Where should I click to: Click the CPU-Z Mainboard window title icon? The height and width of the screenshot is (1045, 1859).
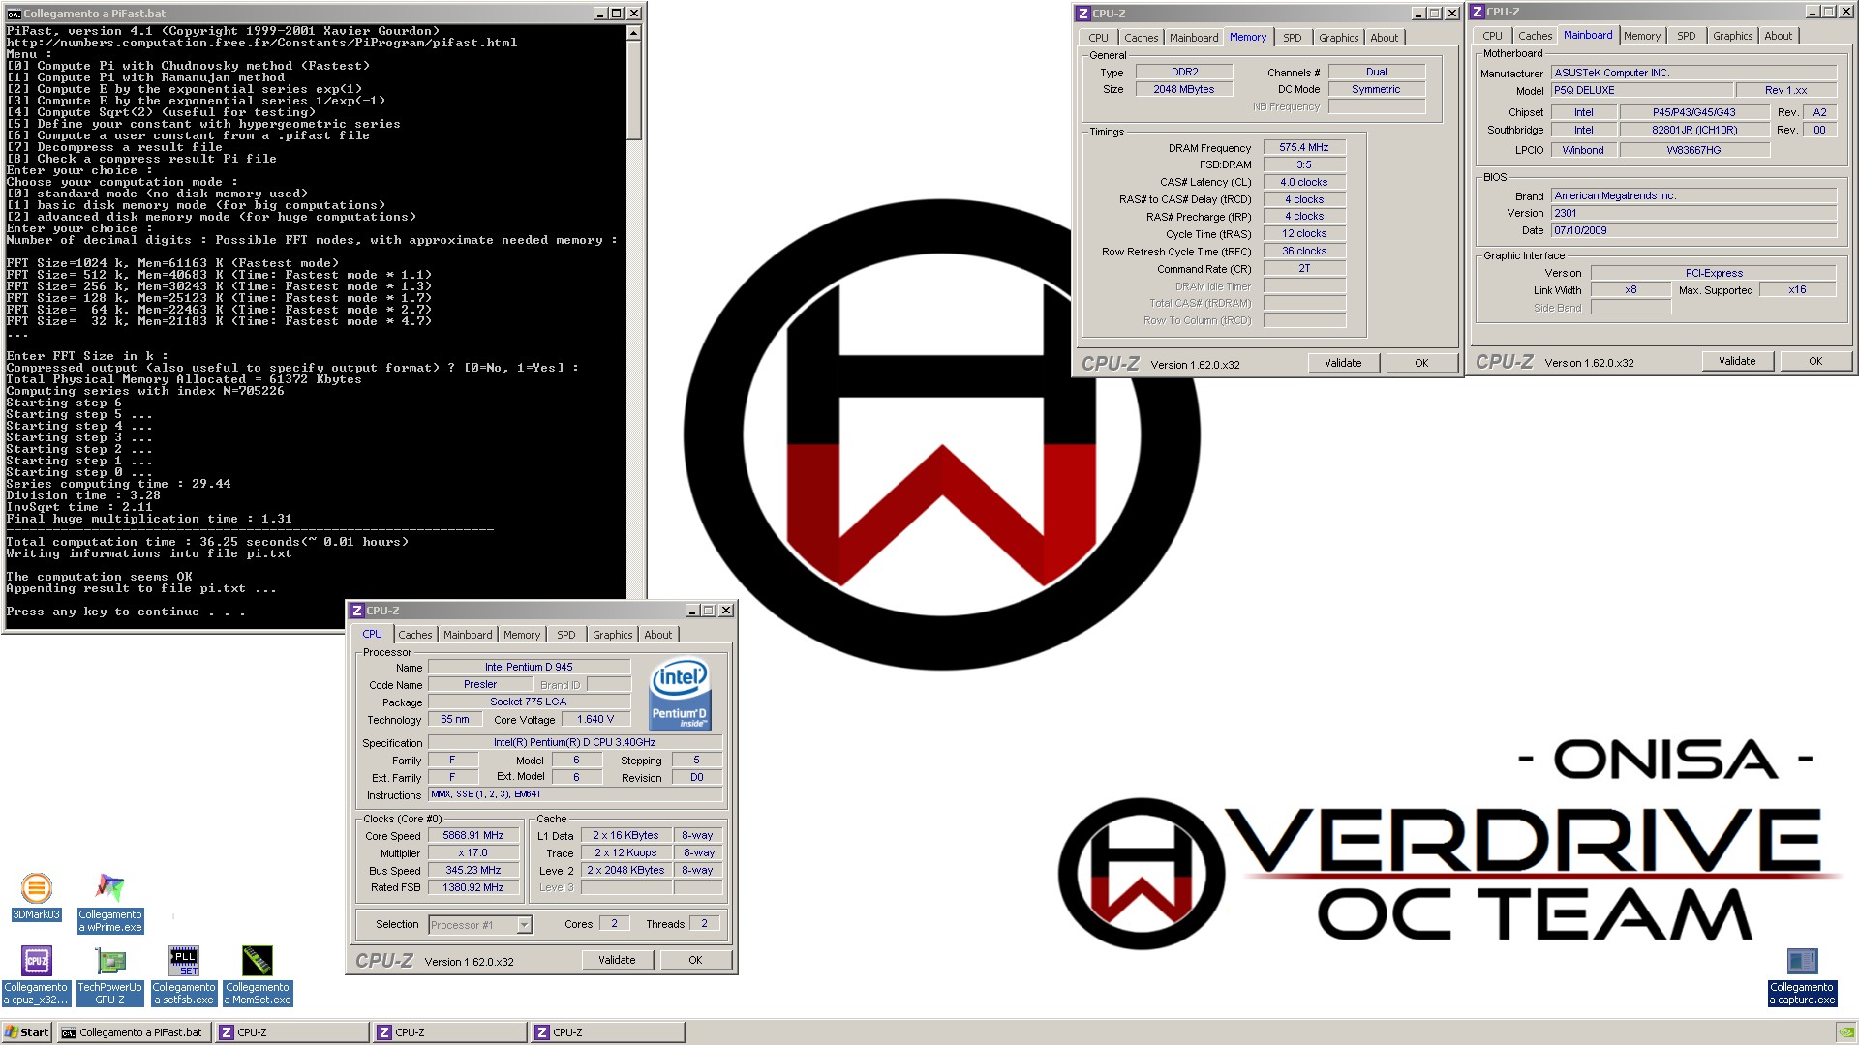(x=1478, y=12)
